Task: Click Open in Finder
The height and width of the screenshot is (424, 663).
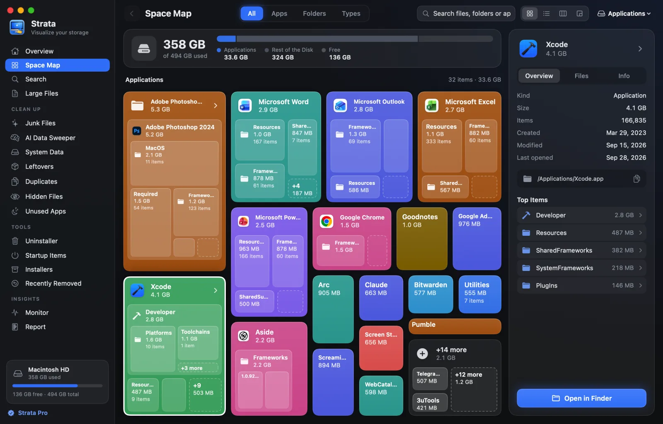Action: coord(581,398)
